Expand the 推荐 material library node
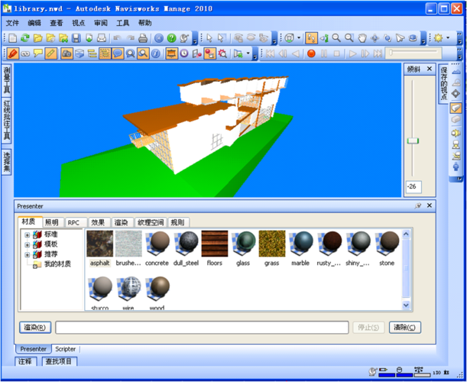This screenshot has height=382, width=467. coord(27,255)
